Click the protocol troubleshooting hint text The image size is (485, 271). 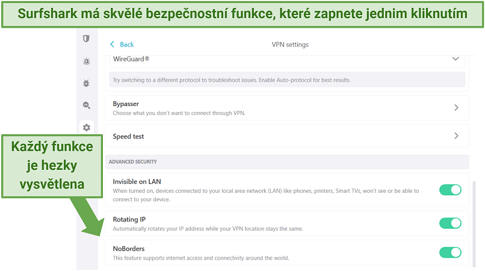pyautogui.click(x=231, y=80)
